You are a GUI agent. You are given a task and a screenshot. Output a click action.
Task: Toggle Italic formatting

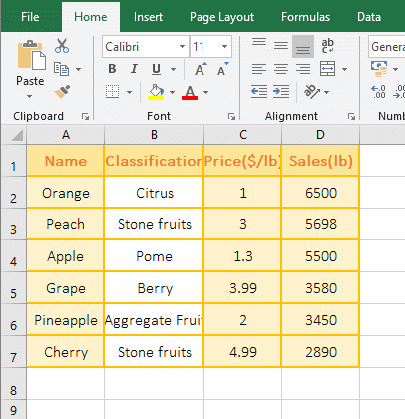pyautogui.click(x=134, y=69)
